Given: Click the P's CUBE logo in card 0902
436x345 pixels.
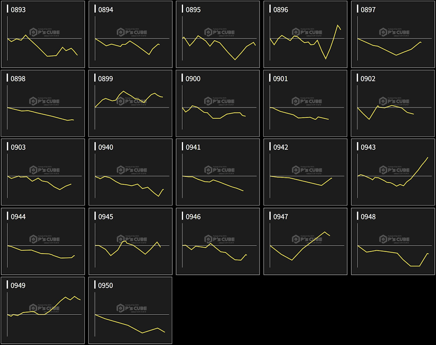Looking at the screenshot, I should point(394,101).
